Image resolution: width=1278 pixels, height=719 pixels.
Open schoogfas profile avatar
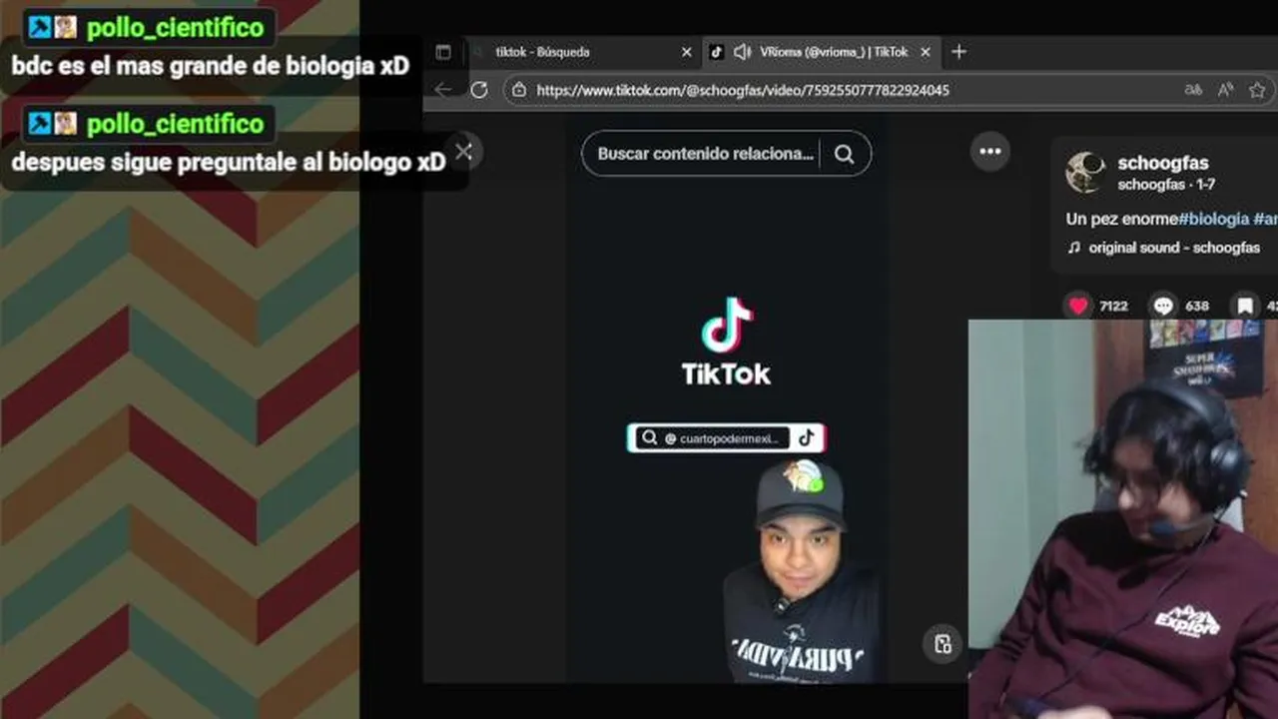[1085, 173]
